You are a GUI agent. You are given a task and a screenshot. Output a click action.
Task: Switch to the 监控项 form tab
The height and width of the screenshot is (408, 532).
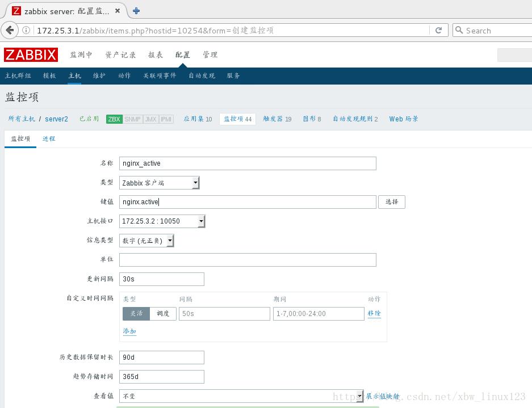point(20,138)
